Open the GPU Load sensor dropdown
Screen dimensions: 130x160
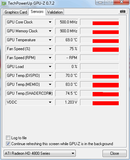coord(50,67)
